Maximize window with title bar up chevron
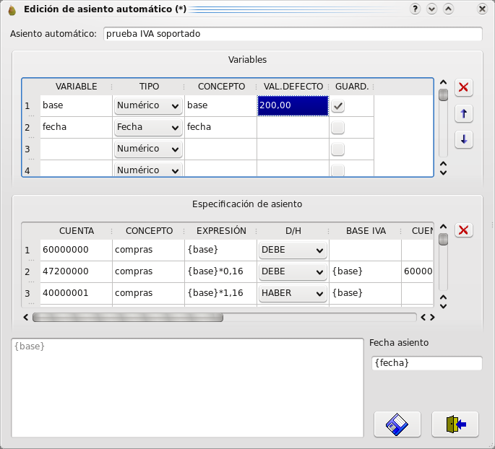Screen dimensions: 495x449 (448, 9)
